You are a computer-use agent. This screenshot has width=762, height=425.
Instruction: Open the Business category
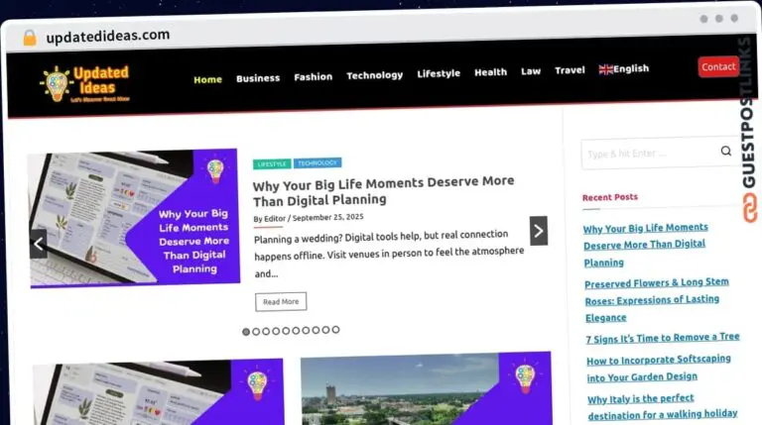[258, 78]
